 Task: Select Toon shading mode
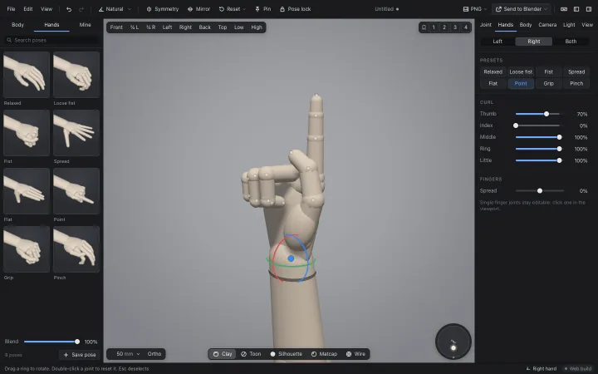pyautogui.click(x=251, y=354)
